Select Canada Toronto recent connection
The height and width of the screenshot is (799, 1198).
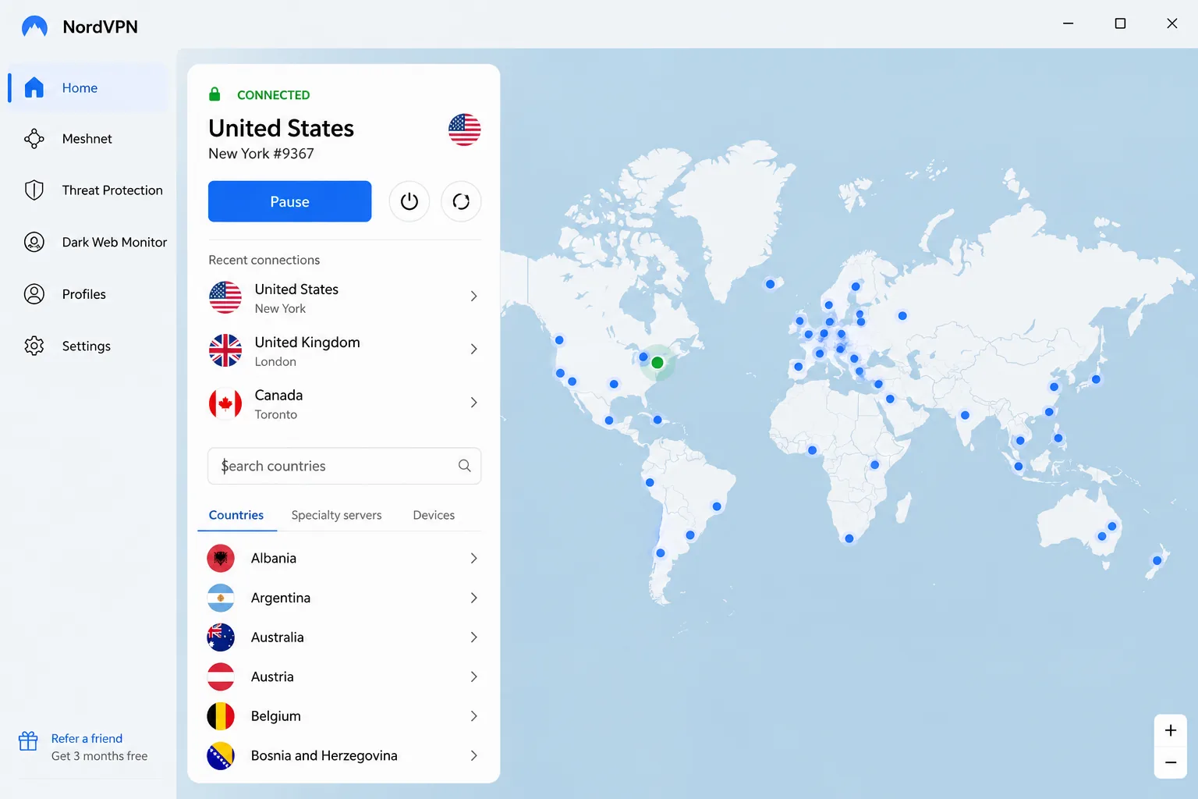tap(343, 403)
